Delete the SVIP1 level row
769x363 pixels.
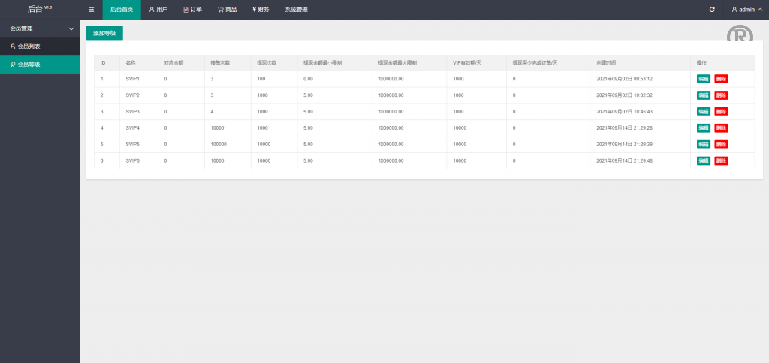[x=721, y=79]
